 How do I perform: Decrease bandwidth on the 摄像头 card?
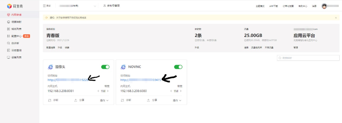pos(98,91)
